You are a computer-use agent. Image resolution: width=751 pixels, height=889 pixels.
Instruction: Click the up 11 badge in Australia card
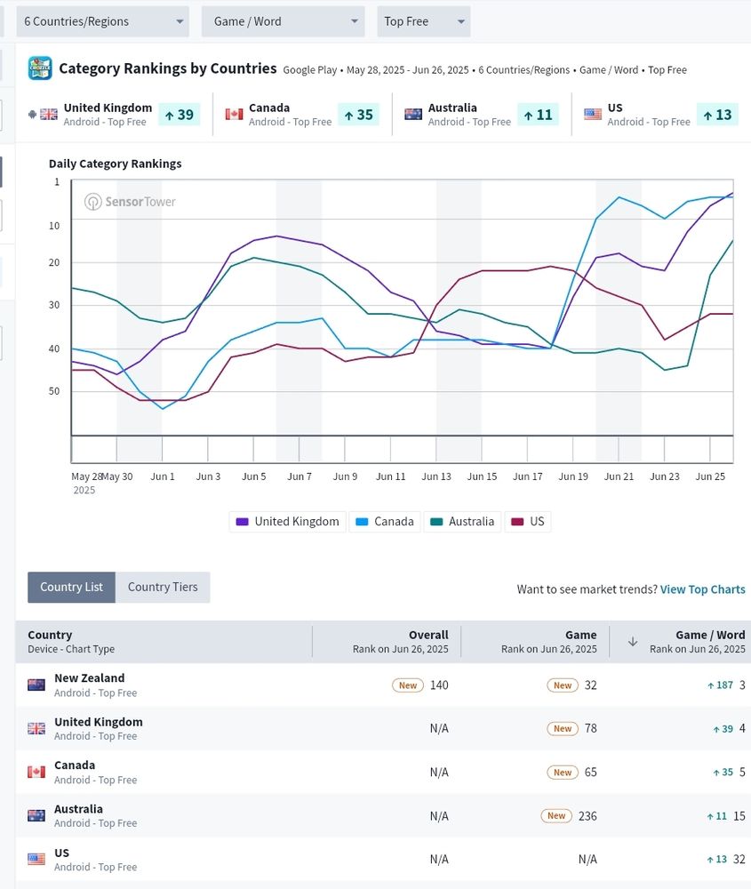[538, 115]
